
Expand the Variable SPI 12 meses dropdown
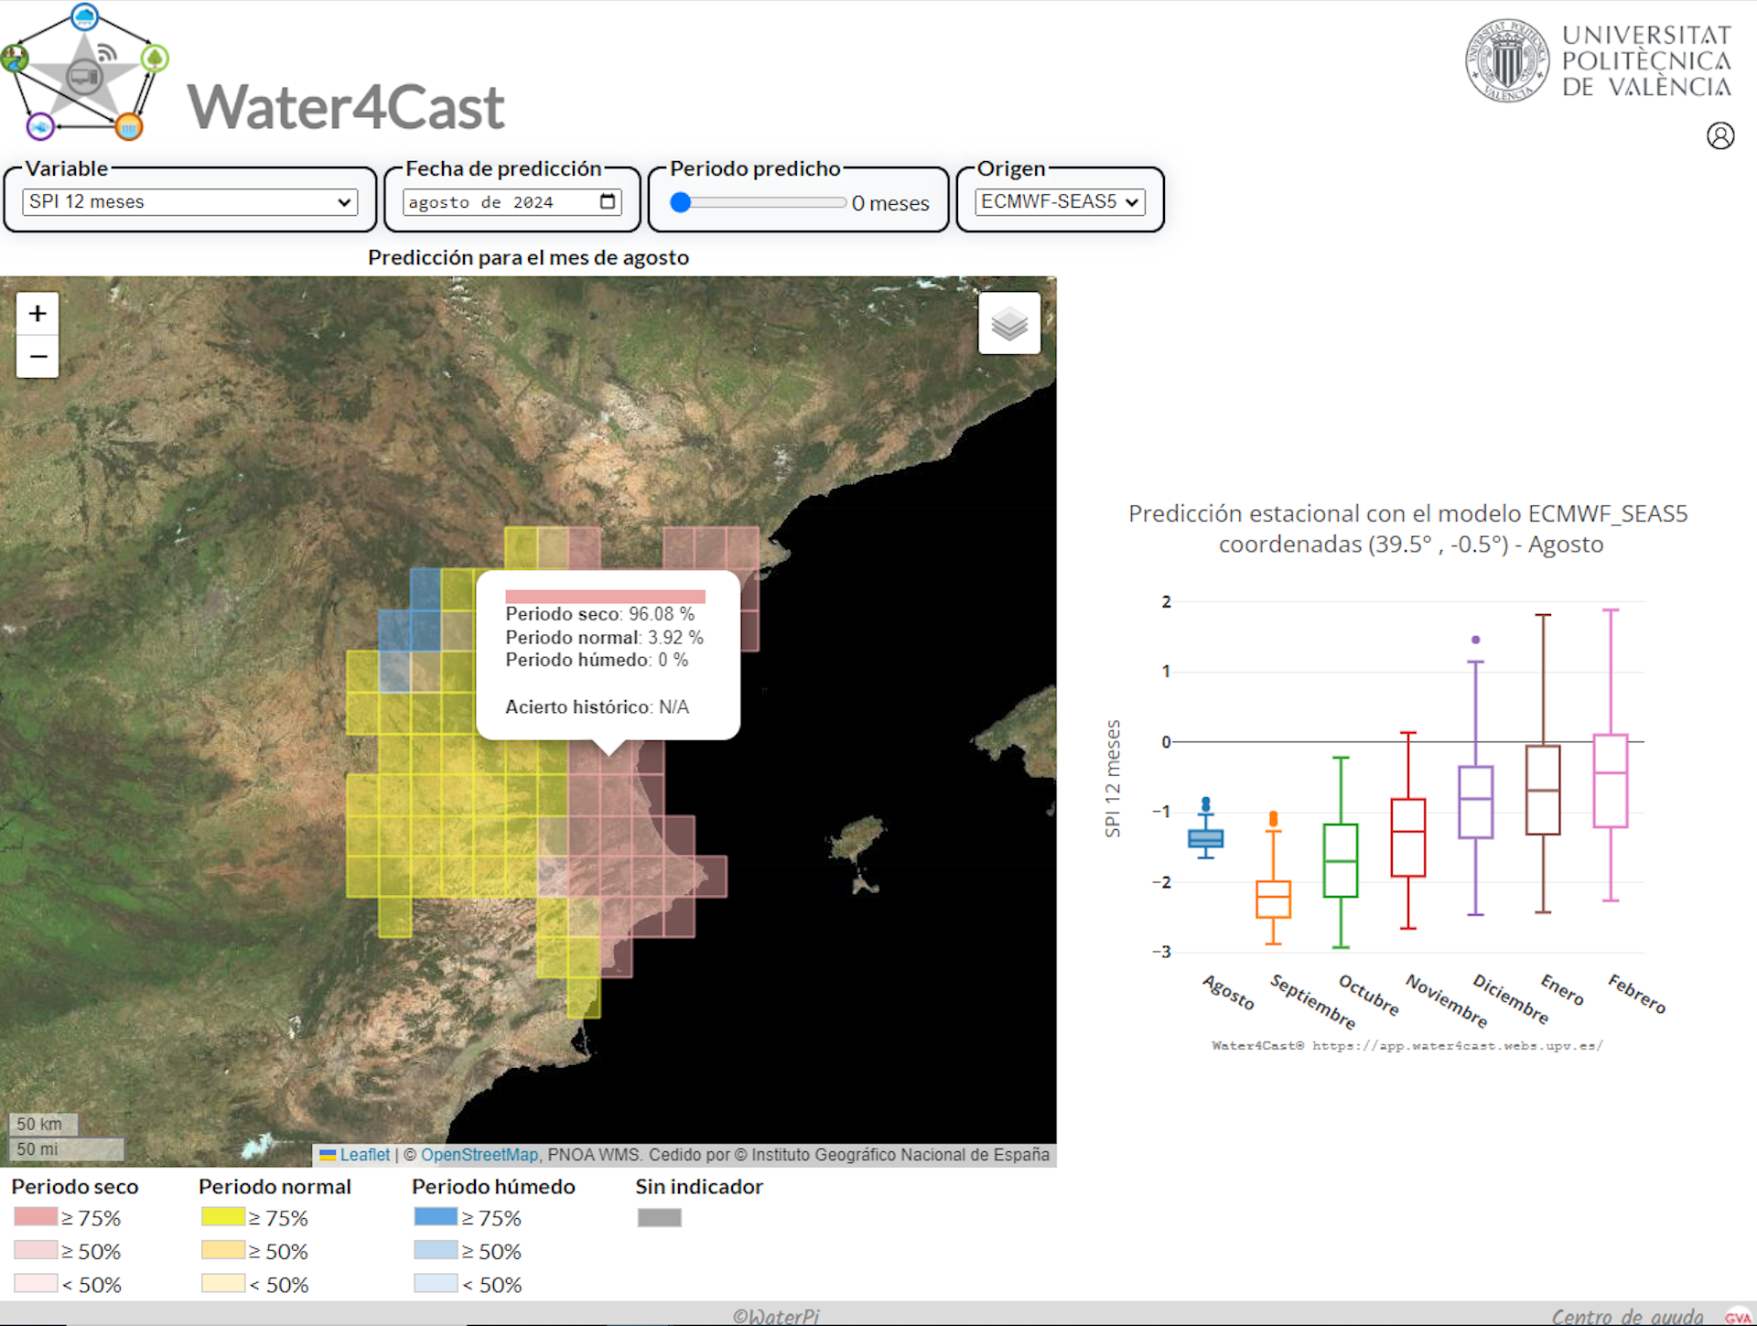tap(189, 201)
